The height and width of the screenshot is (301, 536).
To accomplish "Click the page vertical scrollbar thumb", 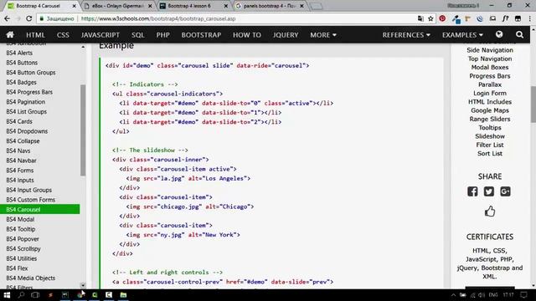I will (533, 104).
